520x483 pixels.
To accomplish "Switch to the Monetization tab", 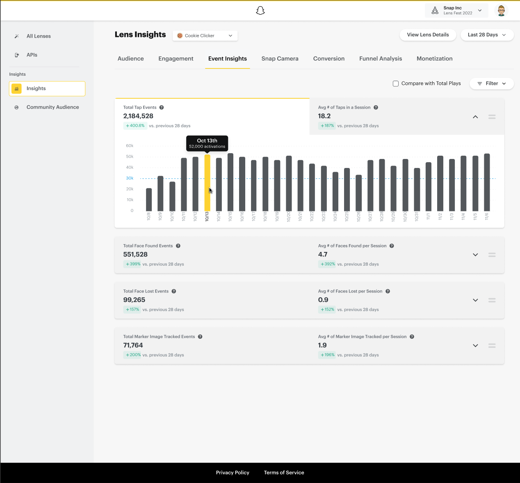I will tap(434, 59).
